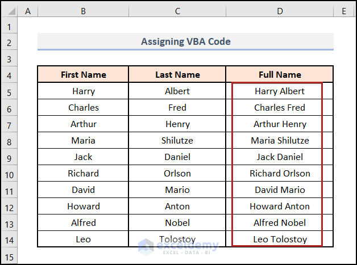This screenshot has width=357, height=265.
Task: Select column E header
Action: click(x=344, y=10)
